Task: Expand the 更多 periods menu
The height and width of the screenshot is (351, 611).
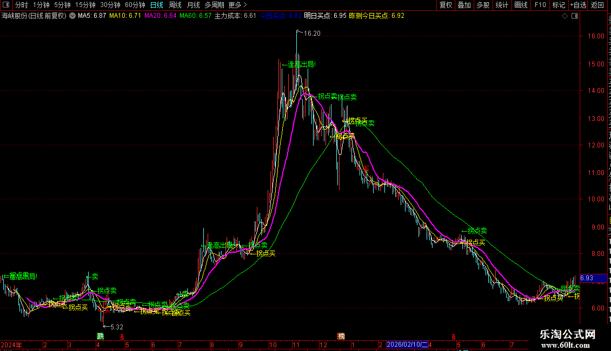Action: coord(237,5)
